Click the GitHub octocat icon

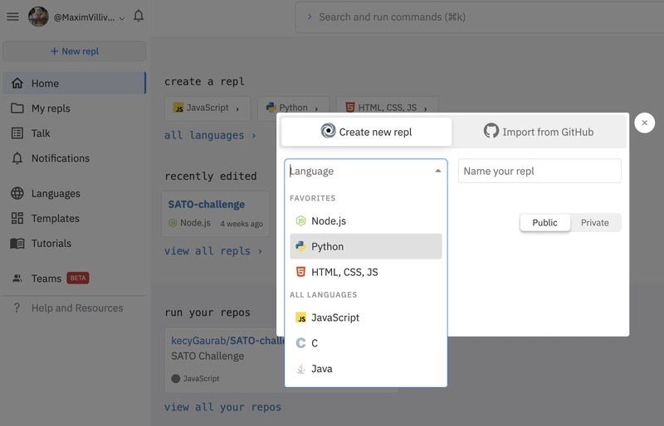[x=491, y=131]
